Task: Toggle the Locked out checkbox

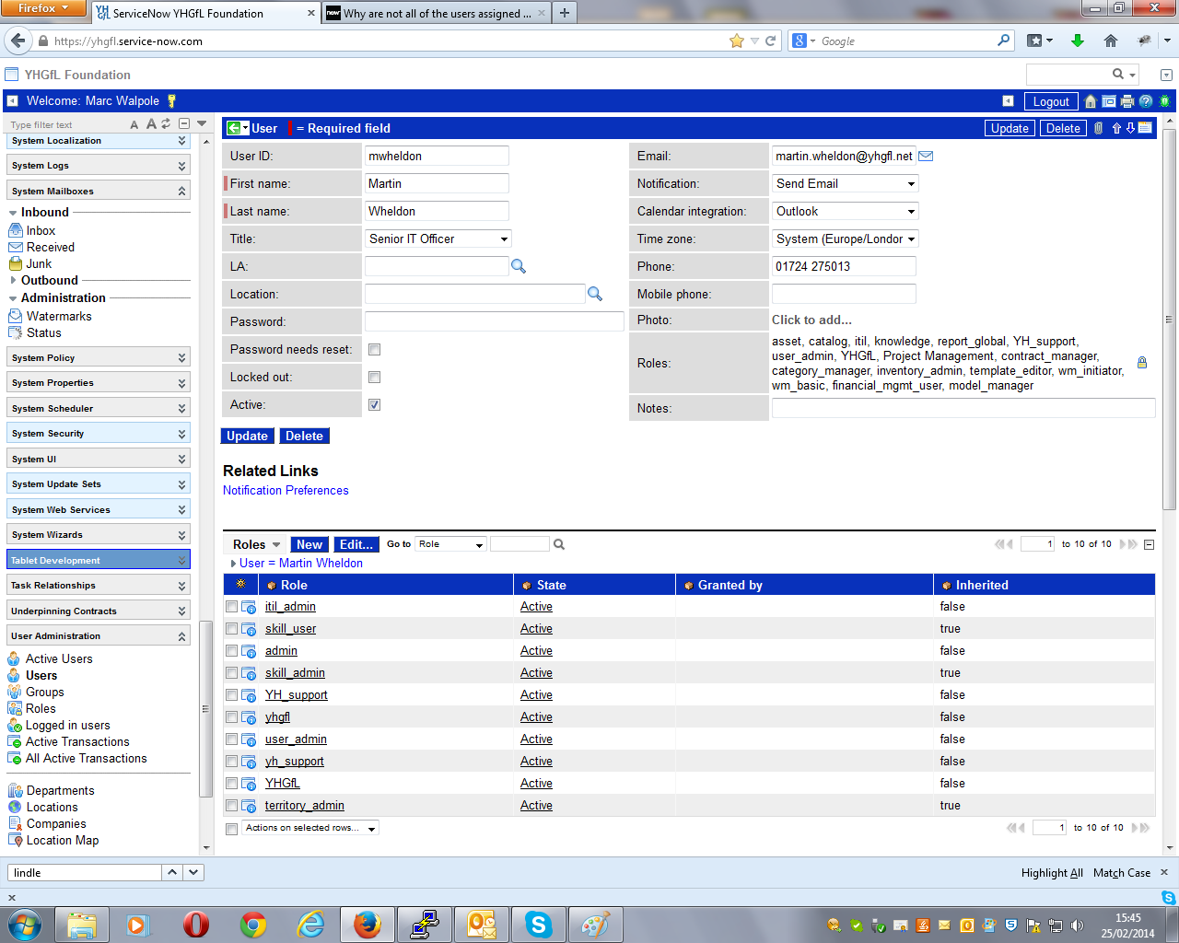Action: click(x=374, y=377)
